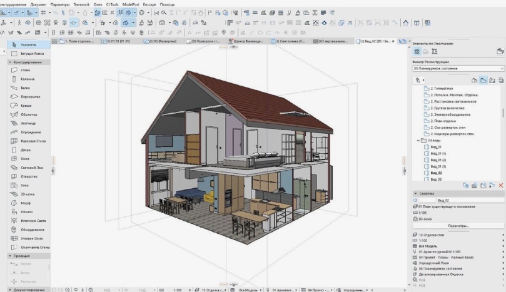Select the Стена (Wall) tool
506x292 pixels.
tap(28, 70)
